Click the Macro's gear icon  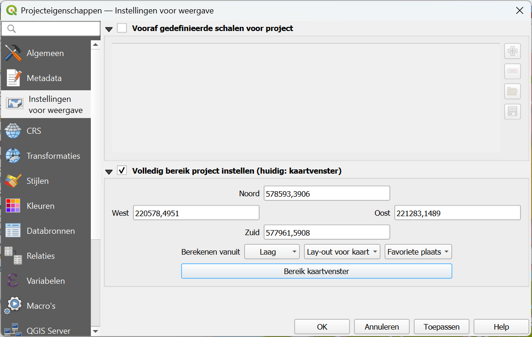click(13, 305)
